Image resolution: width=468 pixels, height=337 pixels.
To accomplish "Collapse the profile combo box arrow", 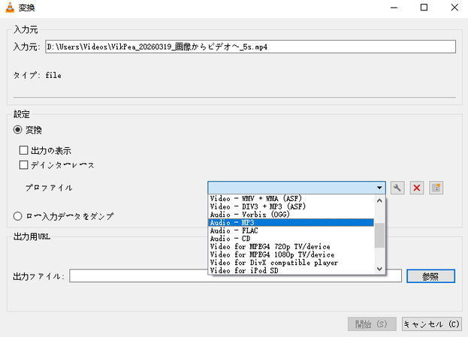I will 379,188.
